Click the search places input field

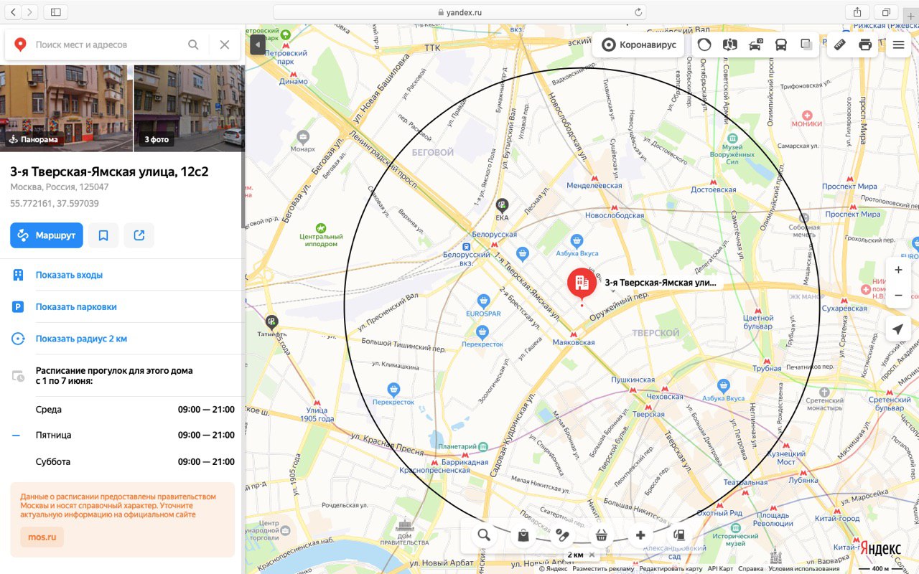click(108, 44)
